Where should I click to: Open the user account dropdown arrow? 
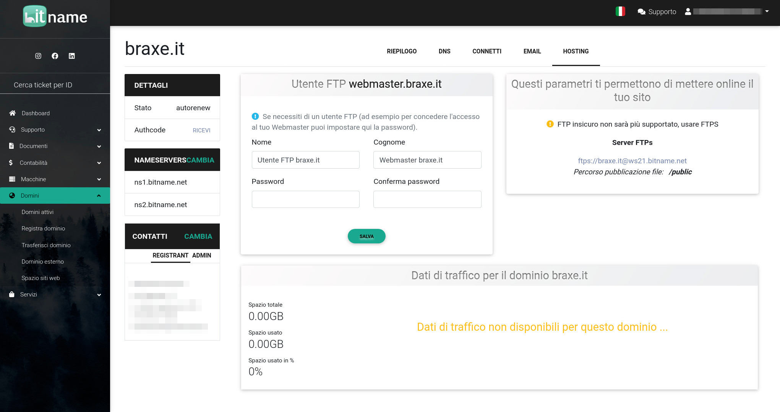(767, 11)
